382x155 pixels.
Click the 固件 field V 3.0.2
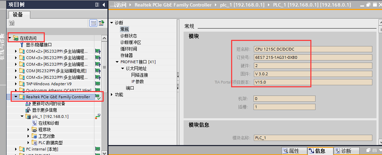[313, 74]
